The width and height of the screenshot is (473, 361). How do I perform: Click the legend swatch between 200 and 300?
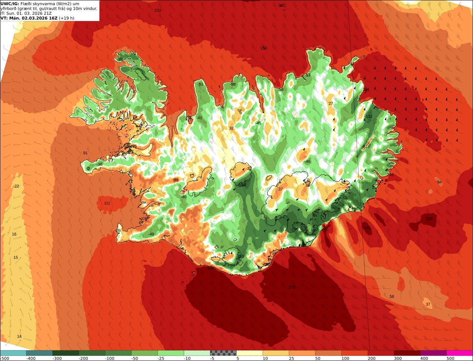pyautogui.click(x=381, y=353)
